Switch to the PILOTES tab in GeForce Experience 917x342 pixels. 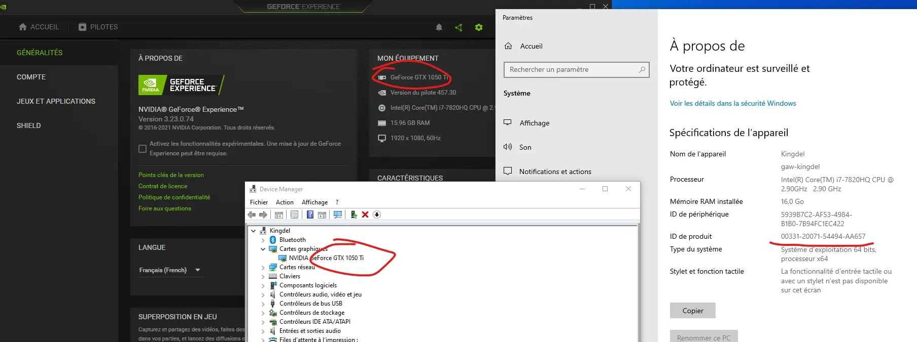98,27
